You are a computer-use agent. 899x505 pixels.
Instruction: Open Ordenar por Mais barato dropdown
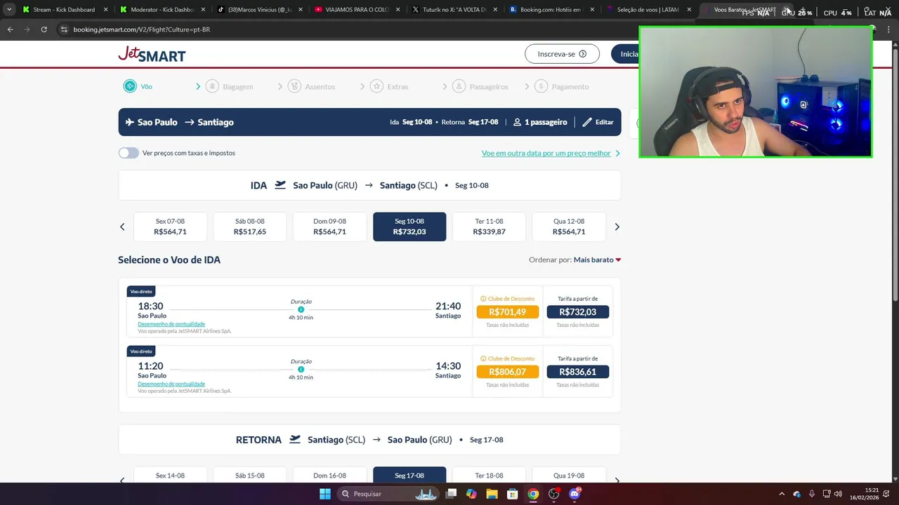click(x=597, y=260)
